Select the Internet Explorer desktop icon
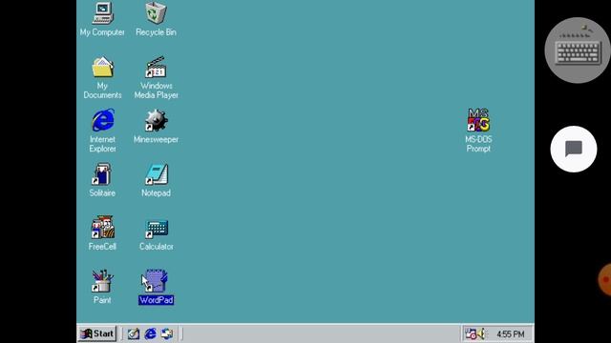The image size is (611, 343). (x=103, y=120)
